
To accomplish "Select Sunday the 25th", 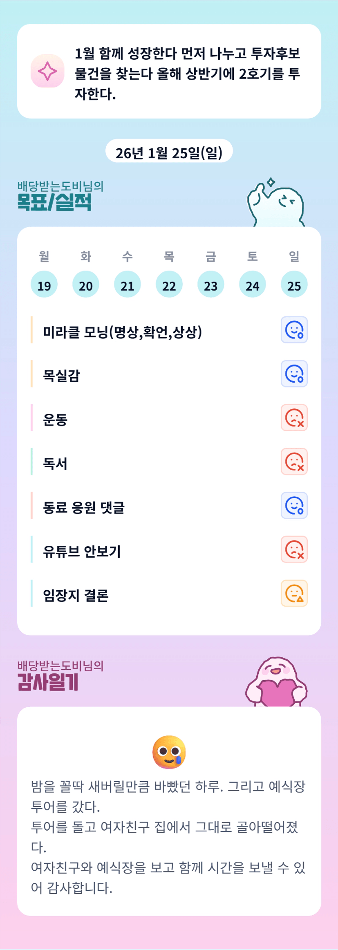I will coord(294,285).
